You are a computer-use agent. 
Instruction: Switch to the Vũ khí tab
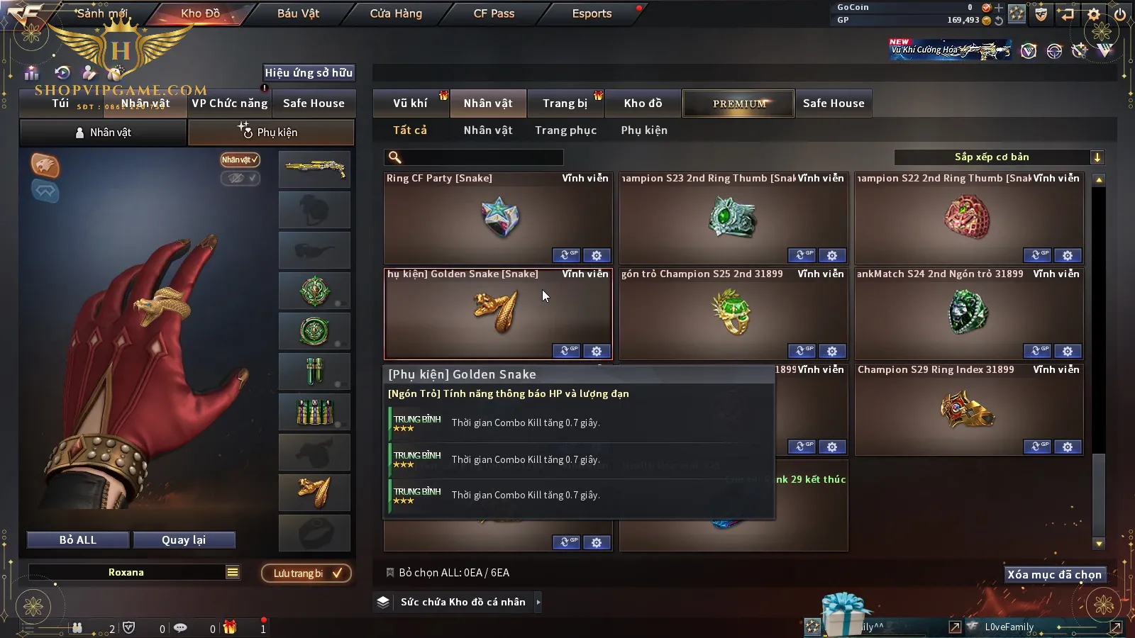(x=411, y=103)
